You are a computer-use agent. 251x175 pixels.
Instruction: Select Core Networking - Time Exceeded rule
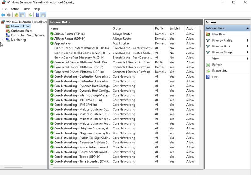click(x=82, y=161)
